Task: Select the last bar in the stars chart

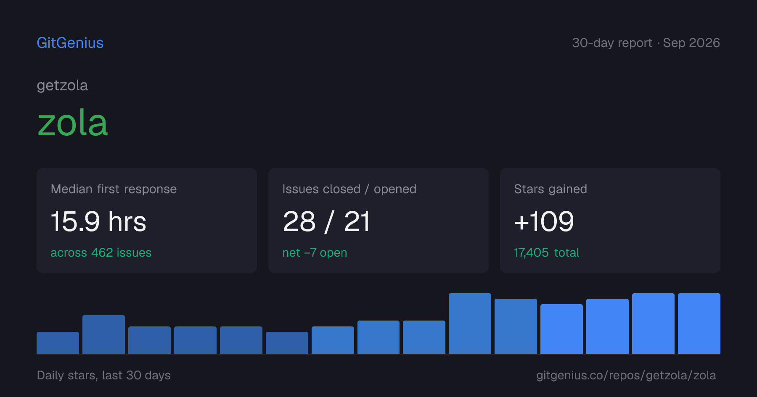Action: pyautogui.click(x=699, y=323)
